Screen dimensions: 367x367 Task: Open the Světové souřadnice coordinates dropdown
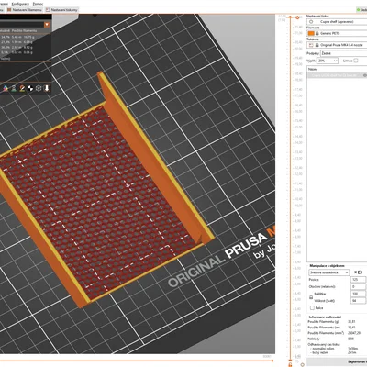[329, 272]
